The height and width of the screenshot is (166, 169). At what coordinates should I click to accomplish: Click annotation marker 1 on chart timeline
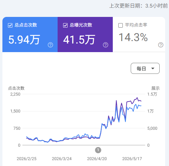click(98, 150)
